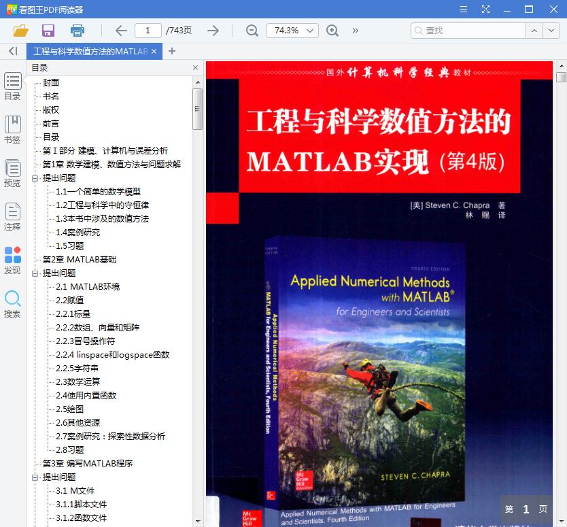This screenshot has height=527, width=567.
Task: Zoom in with the plus magnifier
Action: (332, 31)
